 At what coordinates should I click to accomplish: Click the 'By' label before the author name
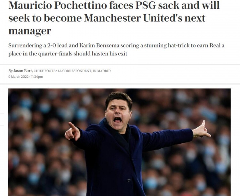11,71
